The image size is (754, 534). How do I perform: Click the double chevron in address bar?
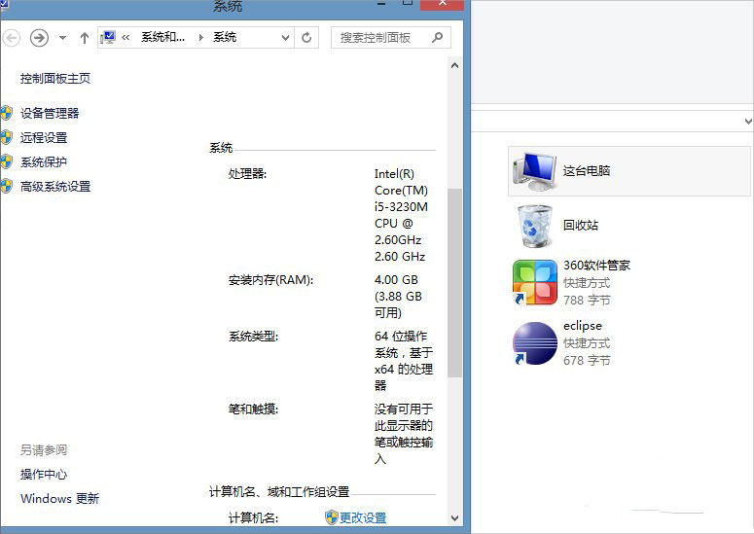click(126, 38)
